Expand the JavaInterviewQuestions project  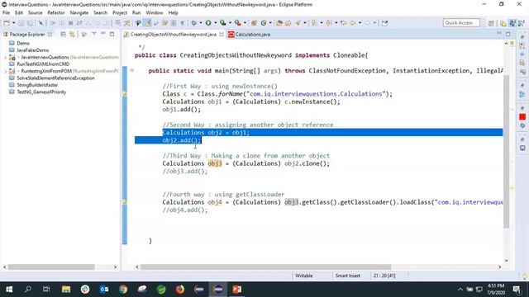pyautogui.click(x=5, y=57)
